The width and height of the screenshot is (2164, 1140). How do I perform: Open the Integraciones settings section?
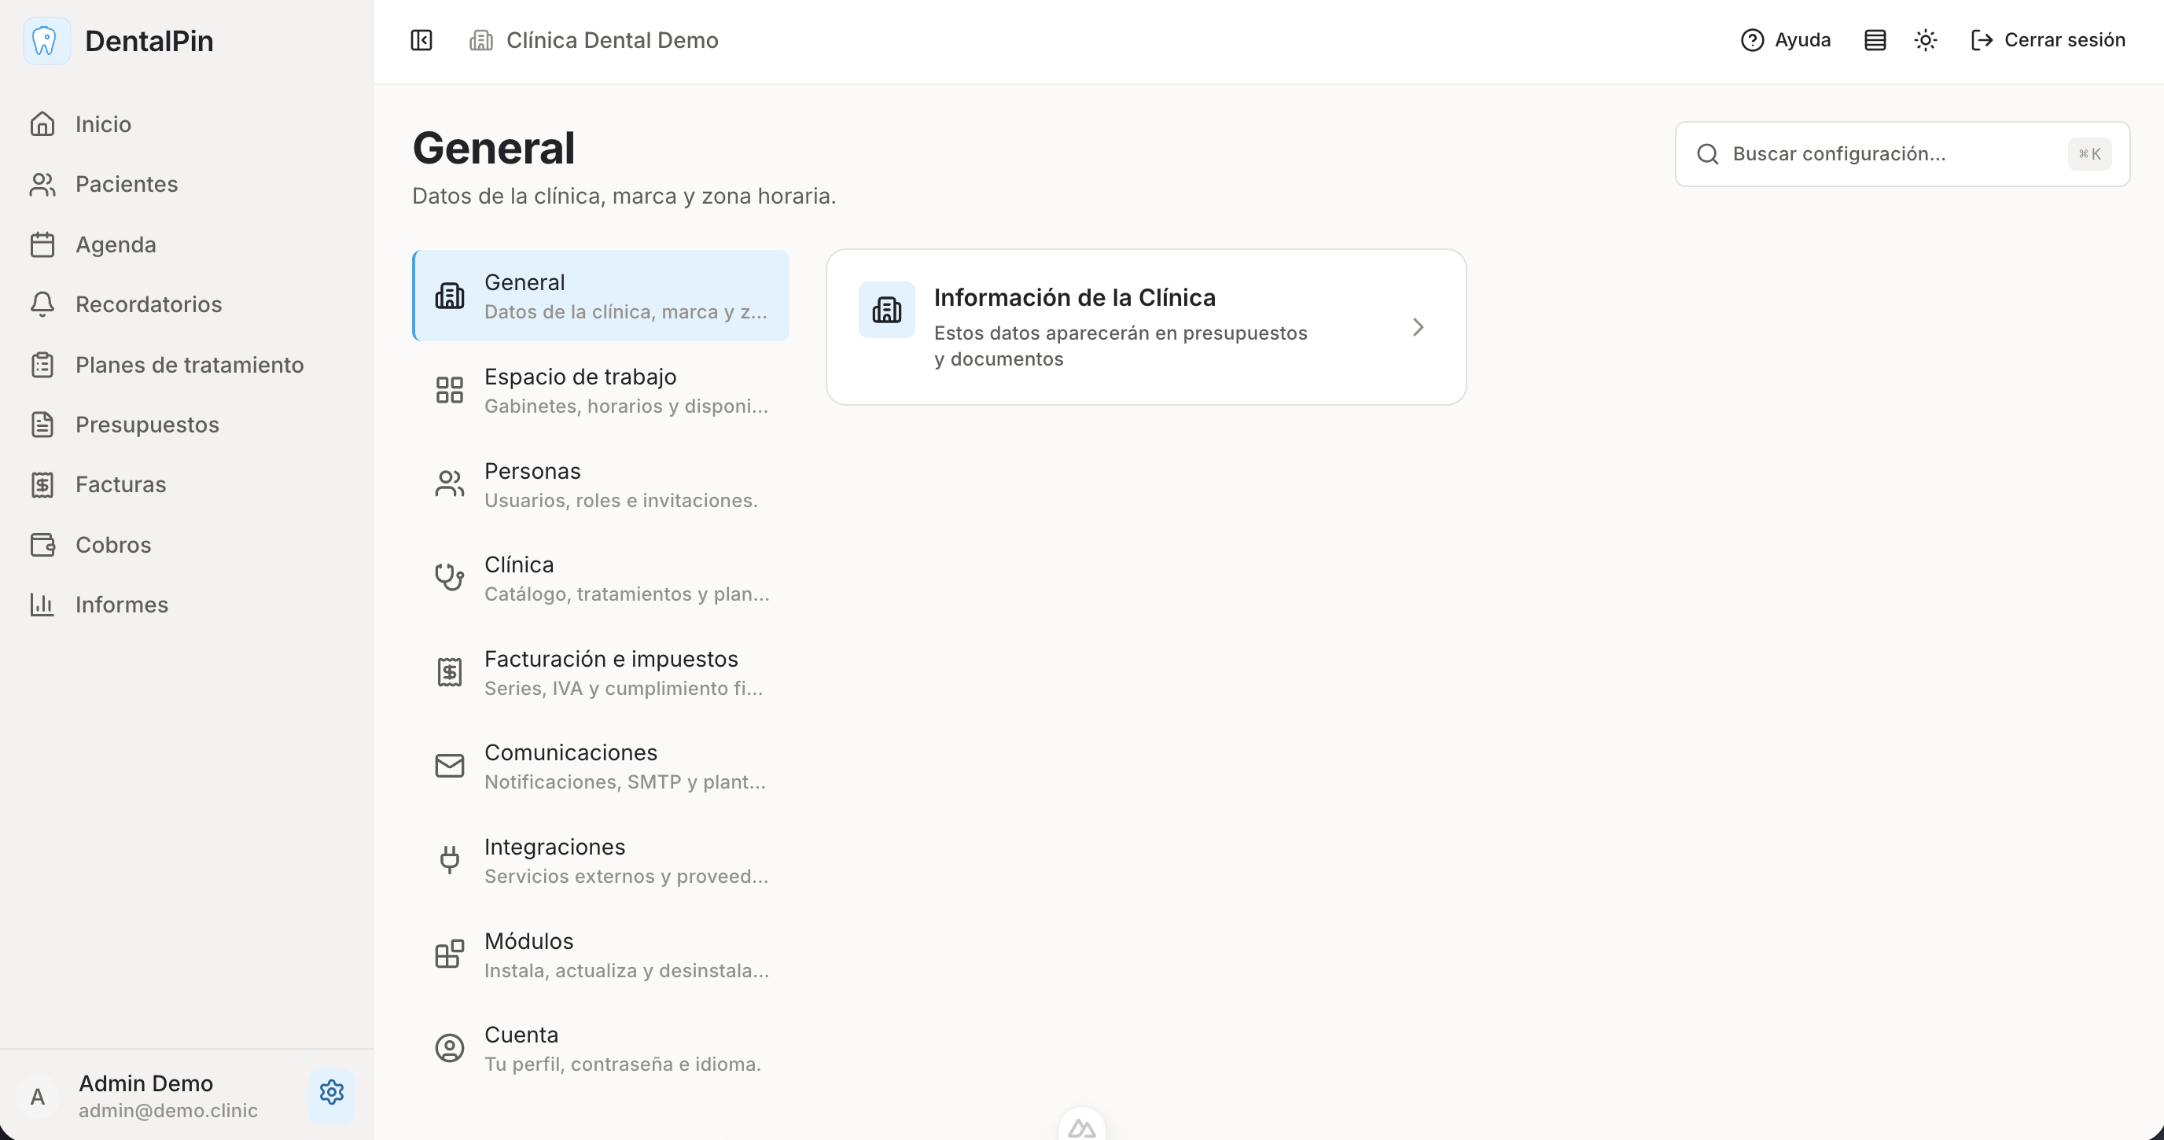pos(601,859)
